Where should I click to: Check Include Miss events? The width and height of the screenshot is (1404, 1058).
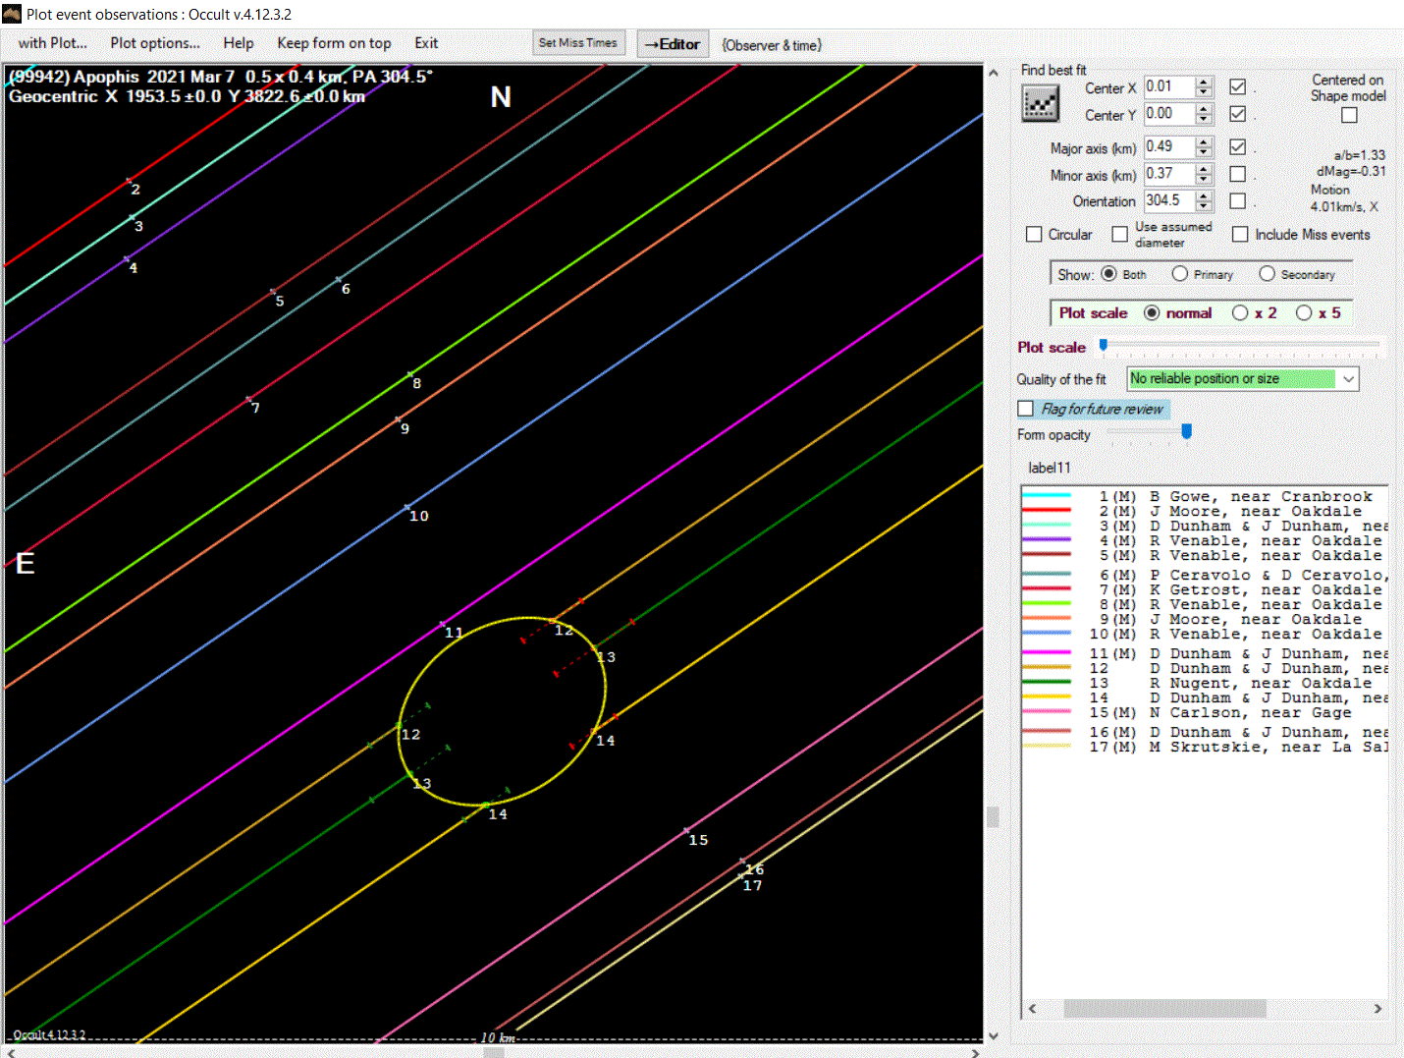(1240, 235)
